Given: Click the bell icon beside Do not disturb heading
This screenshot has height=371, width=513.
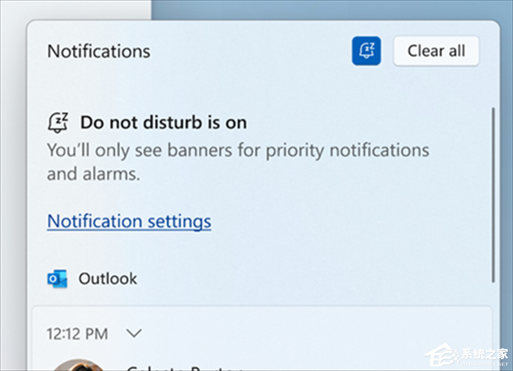Looking at the screenshot, I should click(58, 122).
